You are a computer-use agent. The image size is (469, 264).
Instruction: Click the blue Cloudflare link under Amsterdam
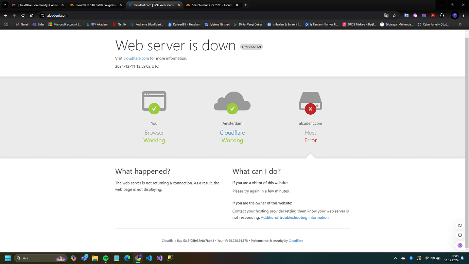tap(232, 133)
